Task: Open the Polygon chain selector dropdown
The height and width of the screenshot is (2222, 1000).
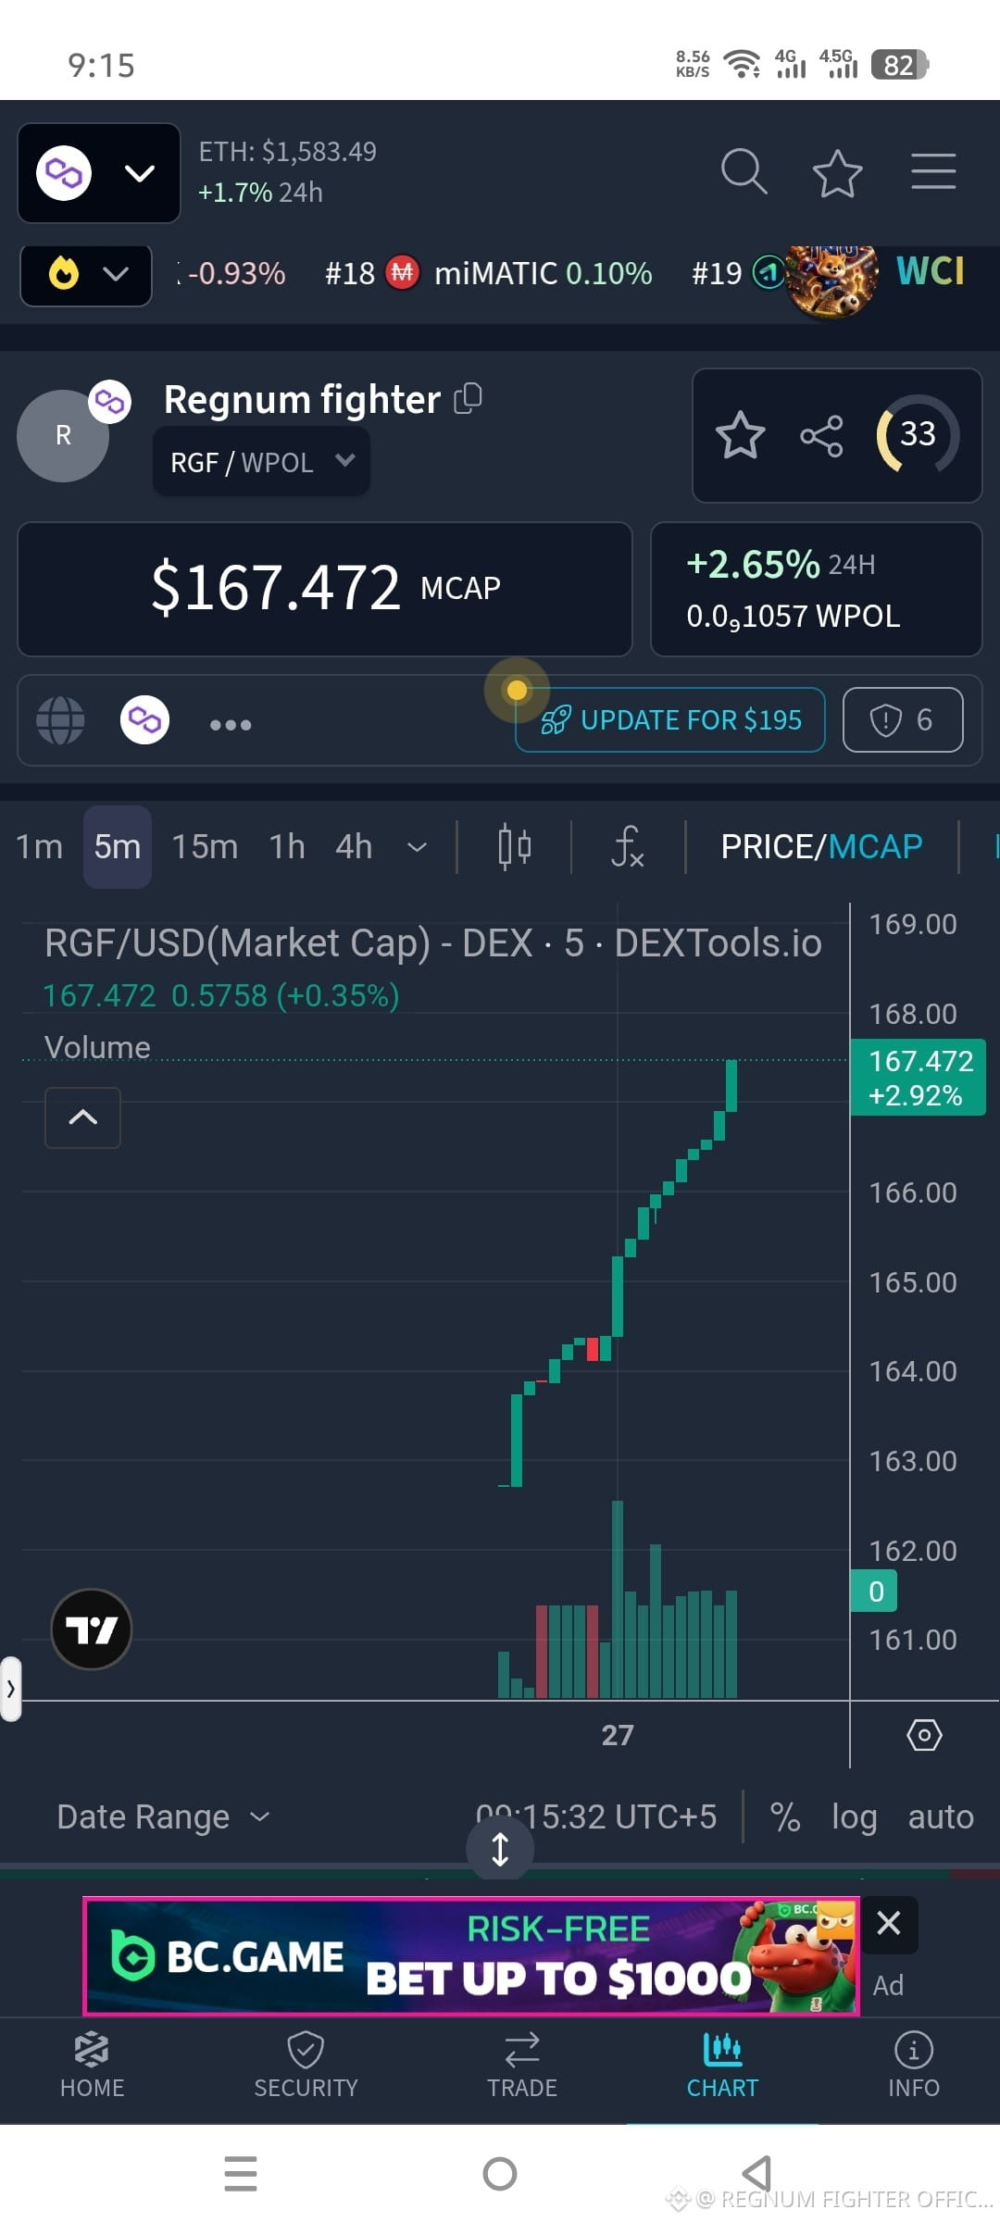Action: [99, 173]
